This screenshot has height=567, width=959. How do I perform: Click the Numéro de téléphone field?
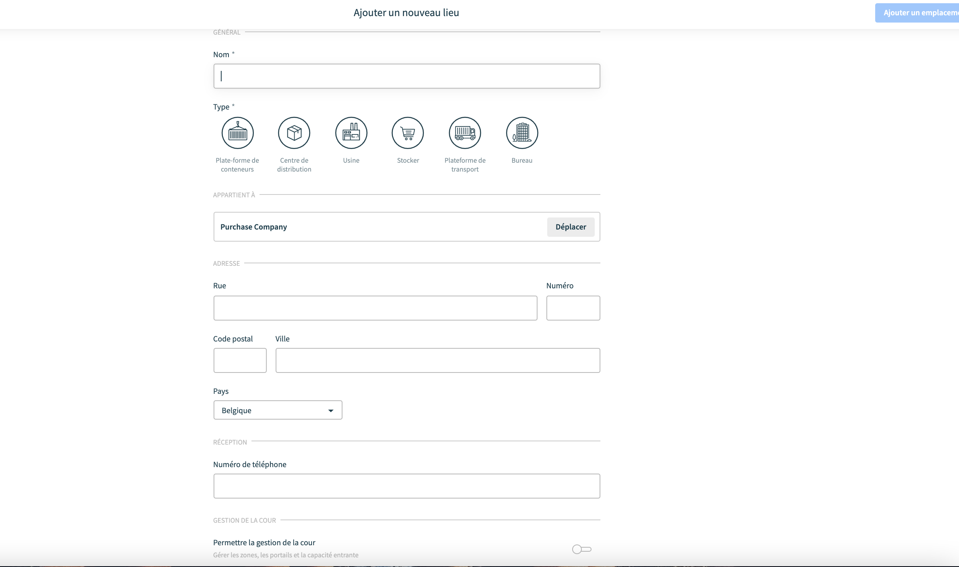pos(407,486)
